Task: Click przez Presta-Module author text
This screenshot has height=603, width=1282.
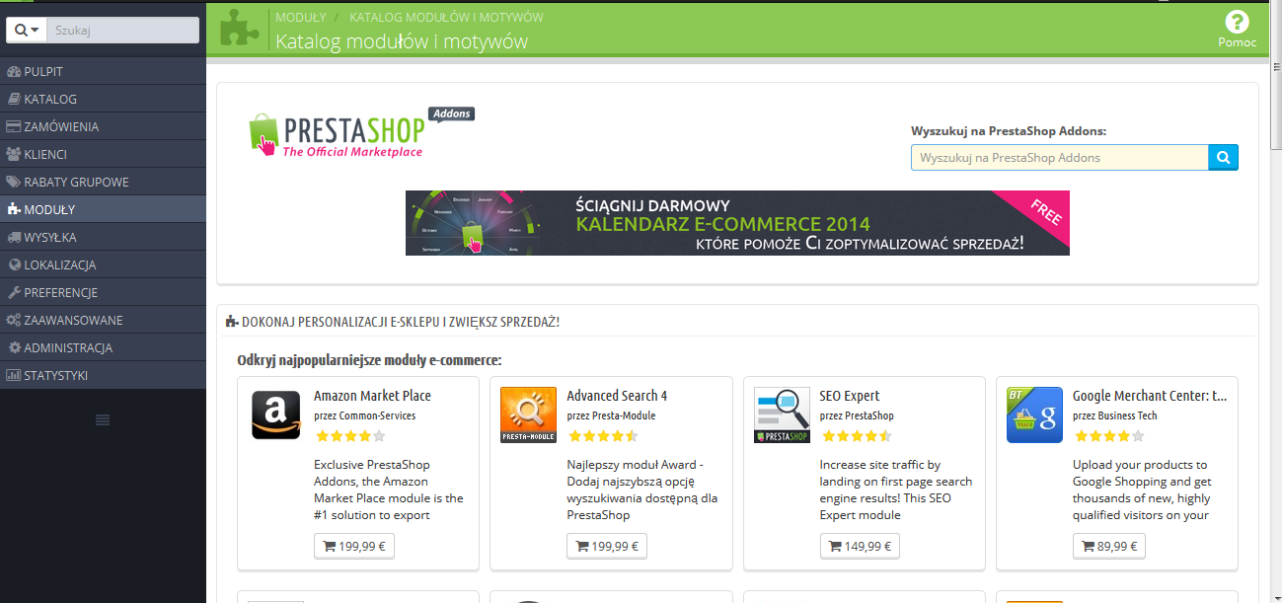Action: coord(611,415)
